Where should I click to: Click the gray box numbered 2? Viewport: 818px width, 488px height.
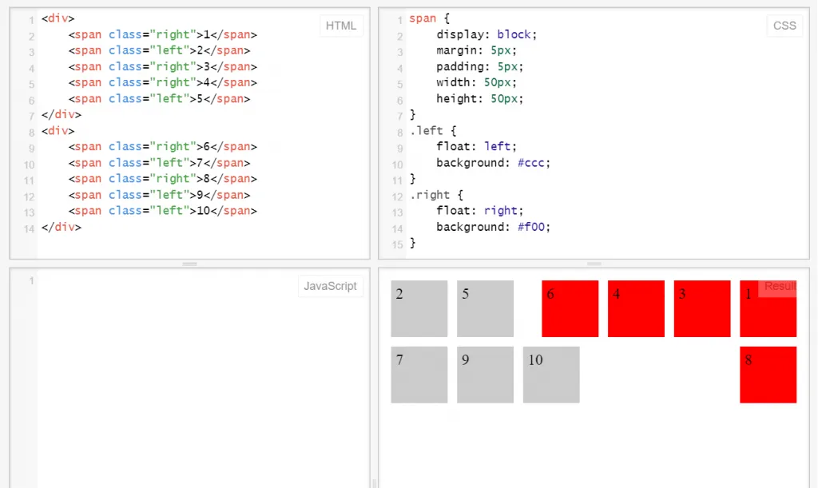click(x=419, y=308)
